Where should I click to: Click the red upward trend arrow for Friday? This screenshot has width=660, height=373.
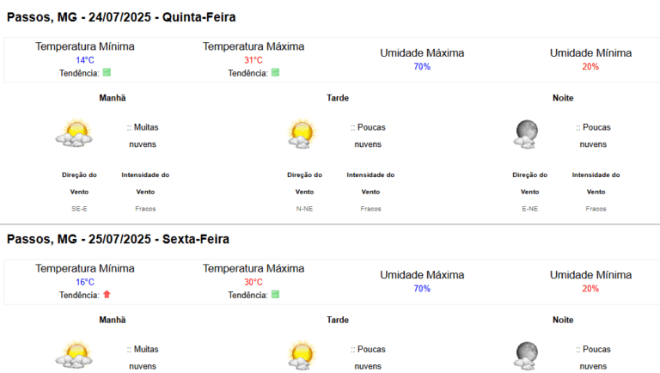click(107, 294)
